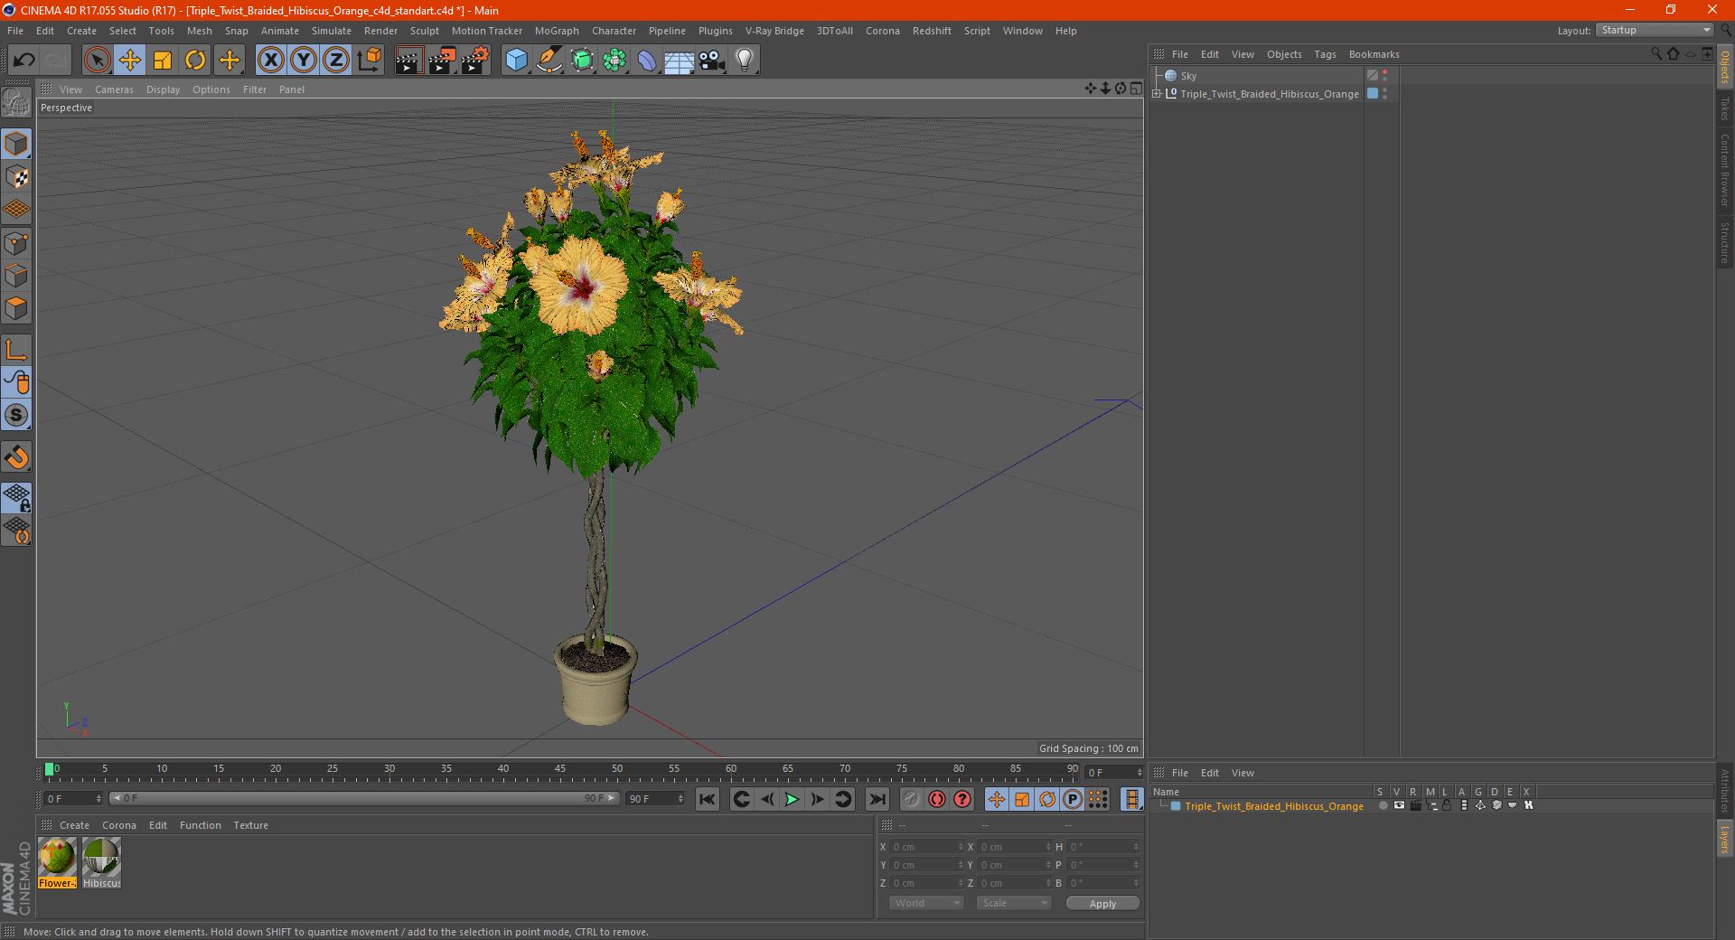This screenshot has width=1735, height=940.
Task: Switch to Texture mode icon
Action: click(x=16, y=176)
